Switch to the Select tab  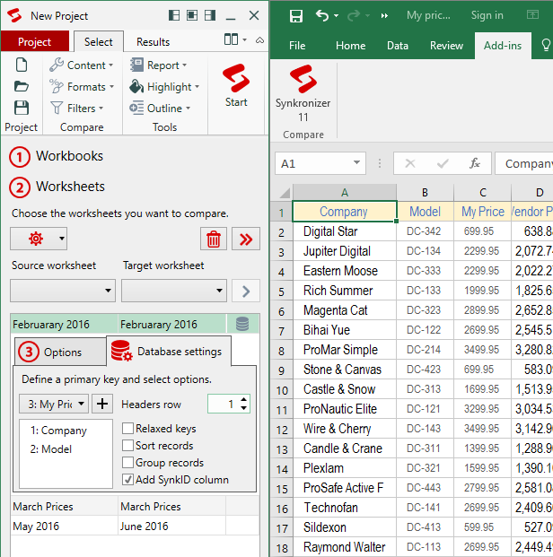(99, 41)
